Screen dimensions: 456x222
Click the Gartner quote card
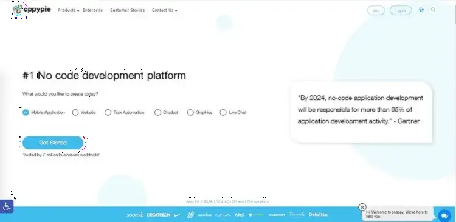point(361,112)
